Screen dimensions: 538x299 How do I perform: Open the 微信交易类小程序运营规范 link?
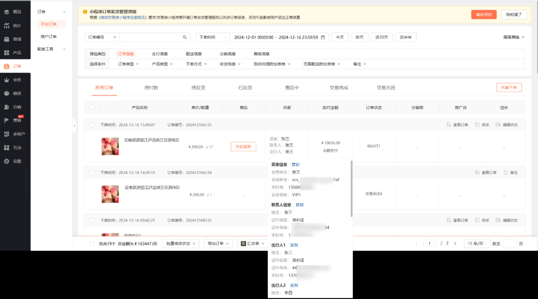[x=121, y=18]
